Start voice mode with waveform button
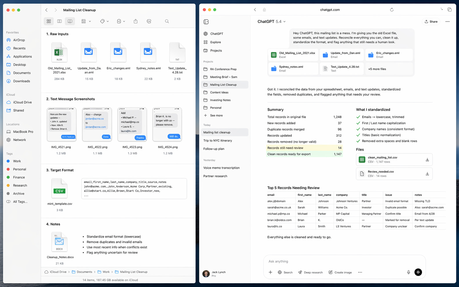Image resolution: width=459 pixels, height=287 pixels. (418, 272)
